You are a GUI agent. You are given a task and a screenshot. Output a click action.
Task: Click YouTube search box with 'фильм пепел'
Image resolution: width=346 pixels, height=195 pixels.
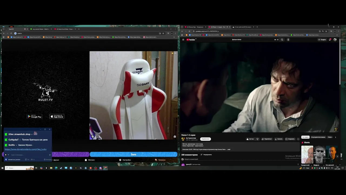coord(252,40)
